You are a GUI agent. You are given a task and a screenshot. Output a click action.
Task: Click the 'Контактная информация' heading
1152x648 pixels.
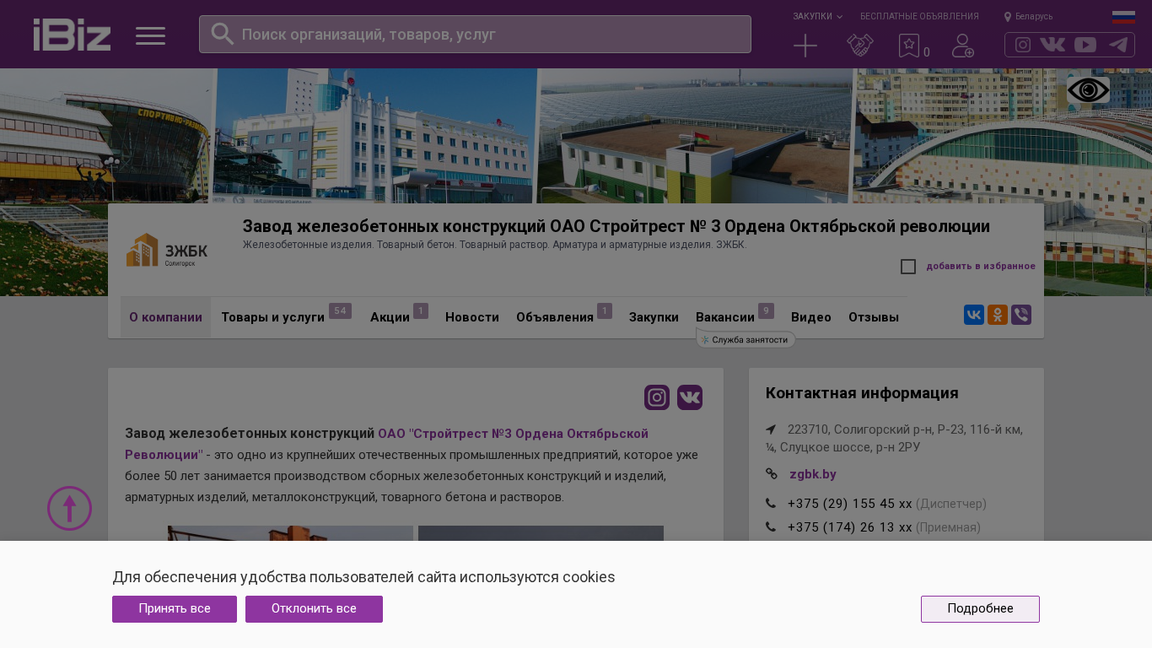(862, 393)
